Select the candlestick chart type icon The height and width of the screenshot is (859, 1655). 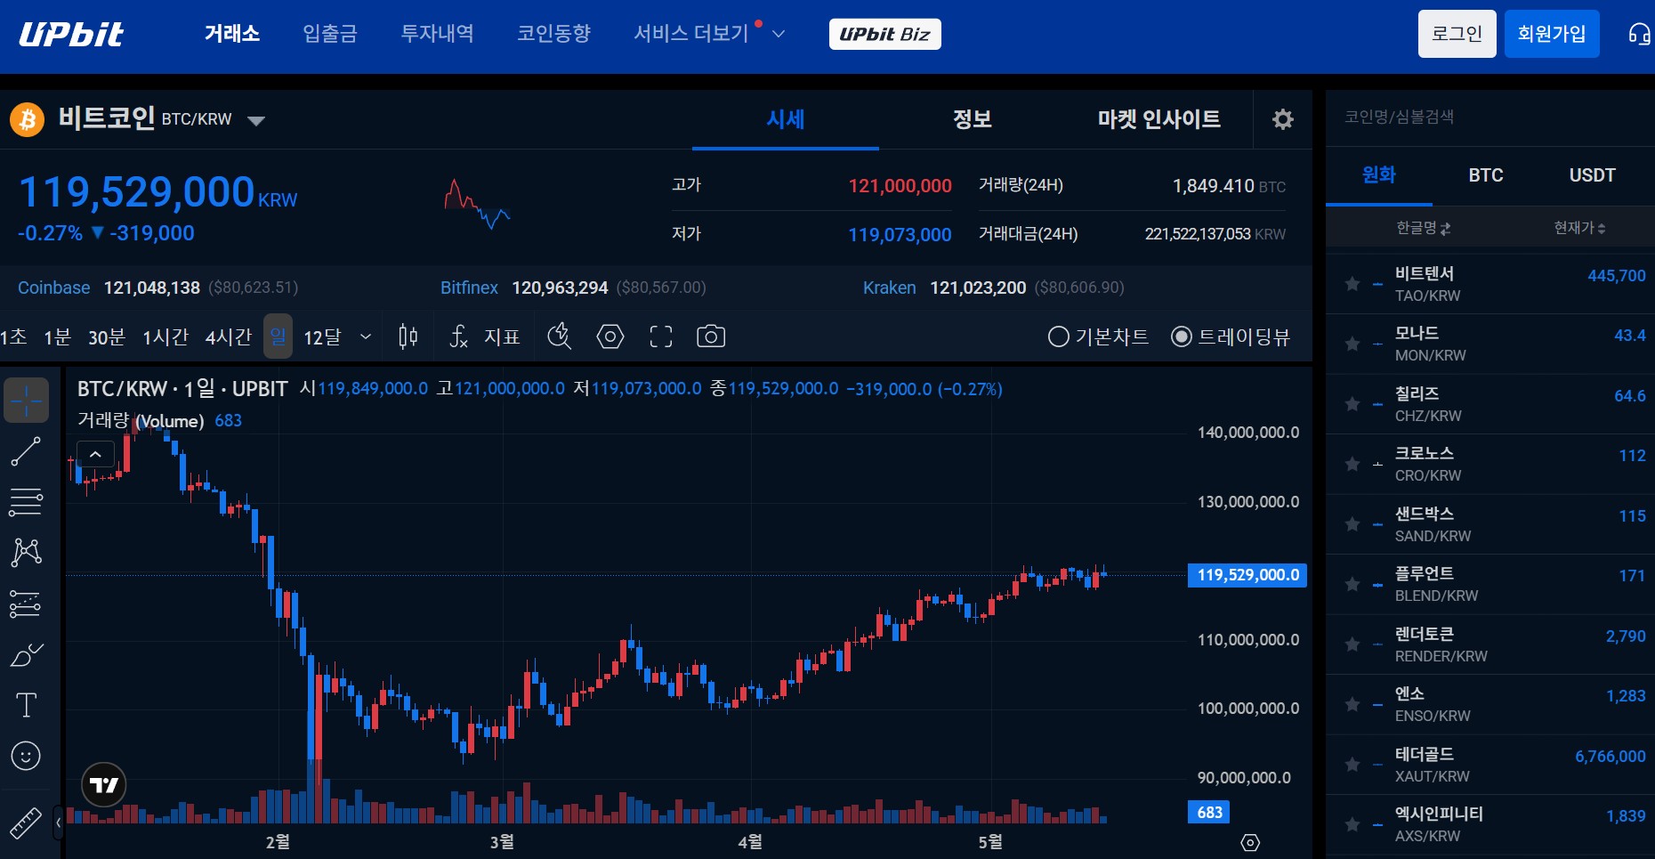pos(408,336)
